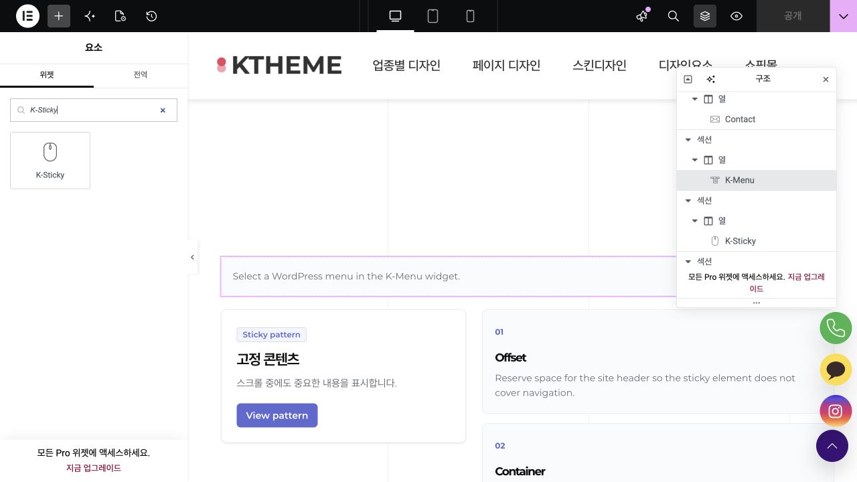Viewport: 857px width, 482px height.
Task: Click the AI sparkle icon in structure panel
Action: [711, 79]
